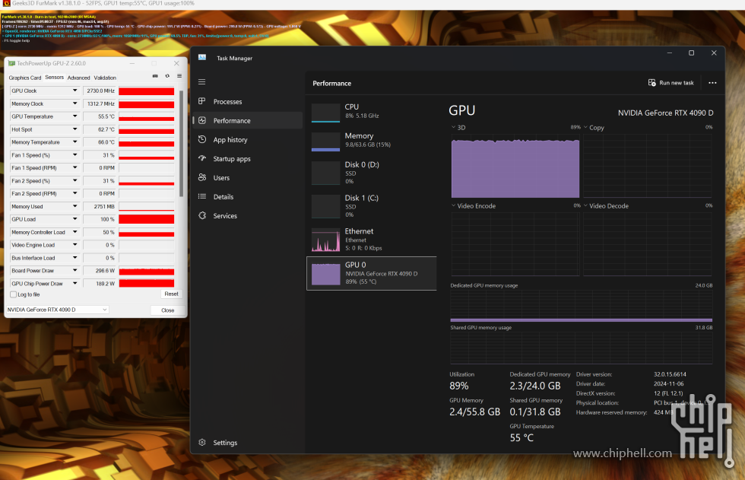Open GPU Clock sensor dropdown arrow

point(74,91)
